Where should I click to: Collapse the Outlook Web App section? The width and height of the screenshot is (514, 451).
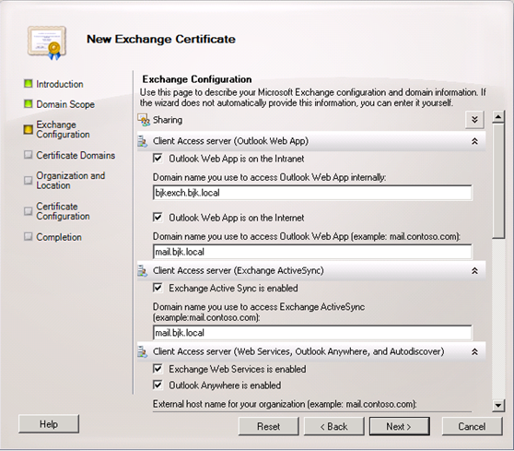tap(474, 141)
